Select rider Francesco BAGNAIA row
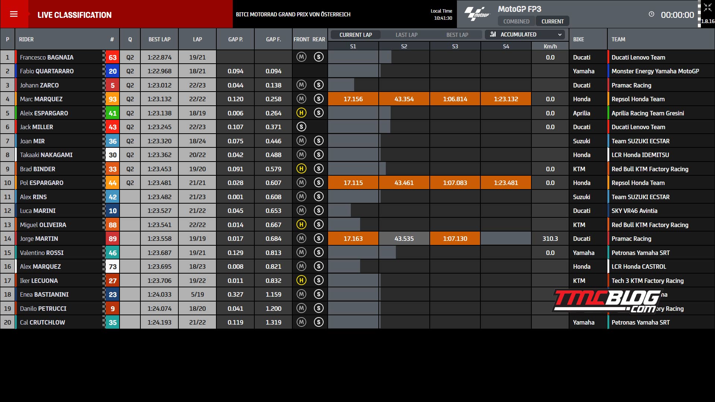The height and width of the screenshot is (402, 715). [x=357, y=57]
